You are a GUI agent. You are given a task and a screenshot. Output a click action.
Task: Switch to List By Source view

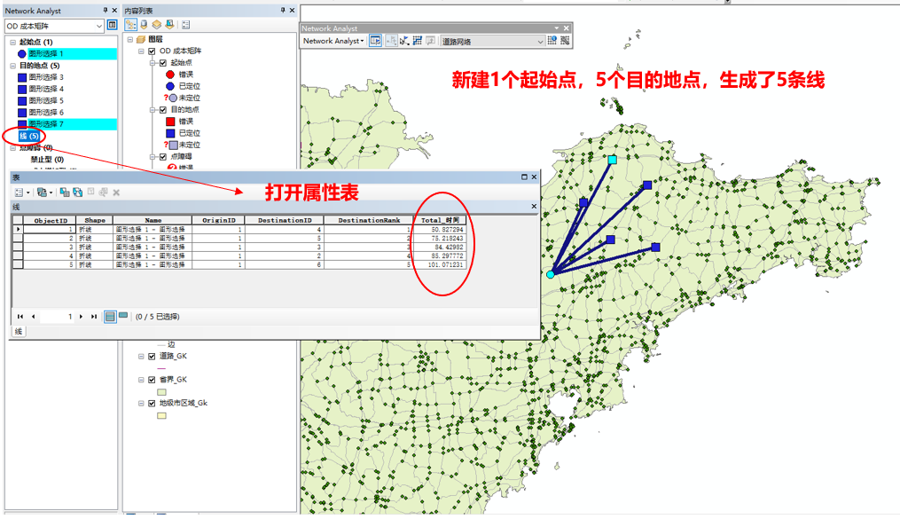point(145,25)
